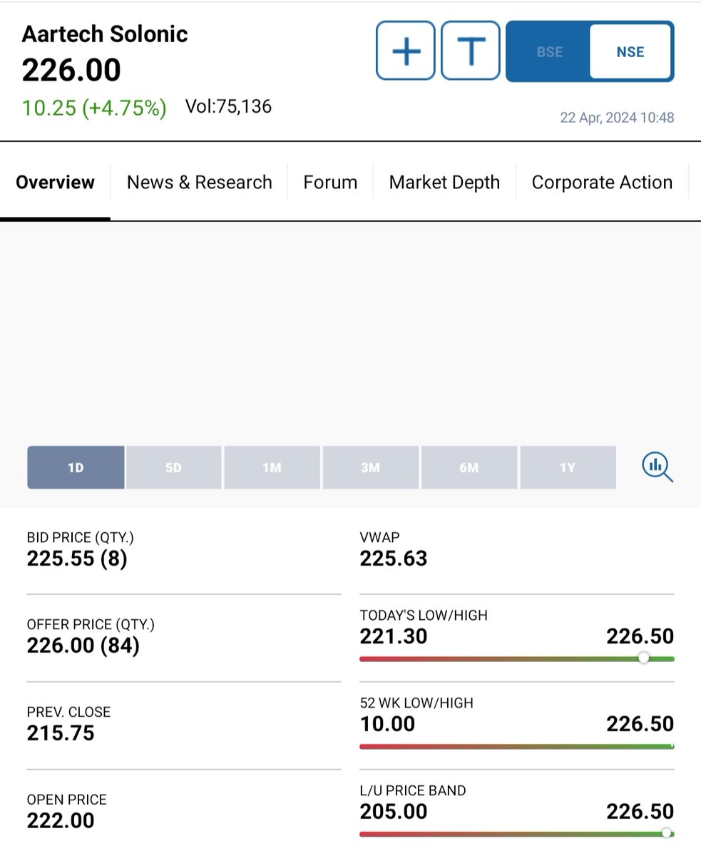Select the 1D chart range
The height and width of the screenshot is (856, 701).
coord(76,468)
